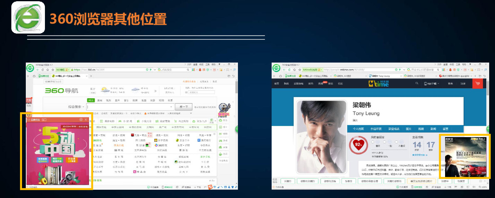Image resolution: width=495 pixels, height=198 pixels.
Task: Select the 新闻 search category tab
Action: pyautogui.click(x=99, y=100)
